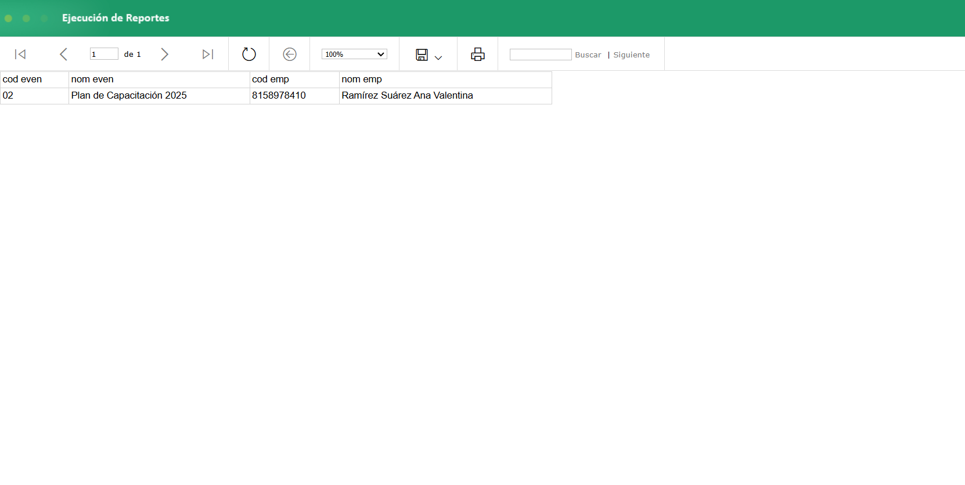Refresh the report
The width and height of the screenshot is (965, 485).
coord(249,55)
